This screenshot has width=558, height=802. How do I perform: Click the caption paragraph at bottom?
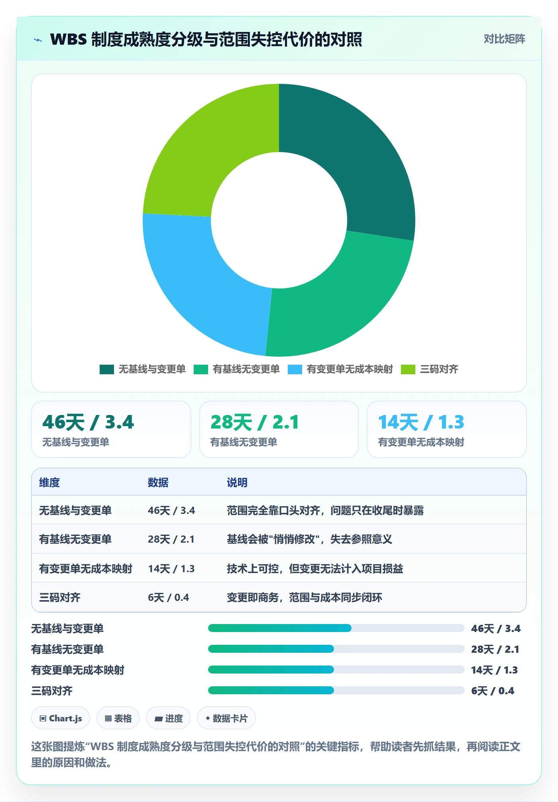click(x=276, y=755)
